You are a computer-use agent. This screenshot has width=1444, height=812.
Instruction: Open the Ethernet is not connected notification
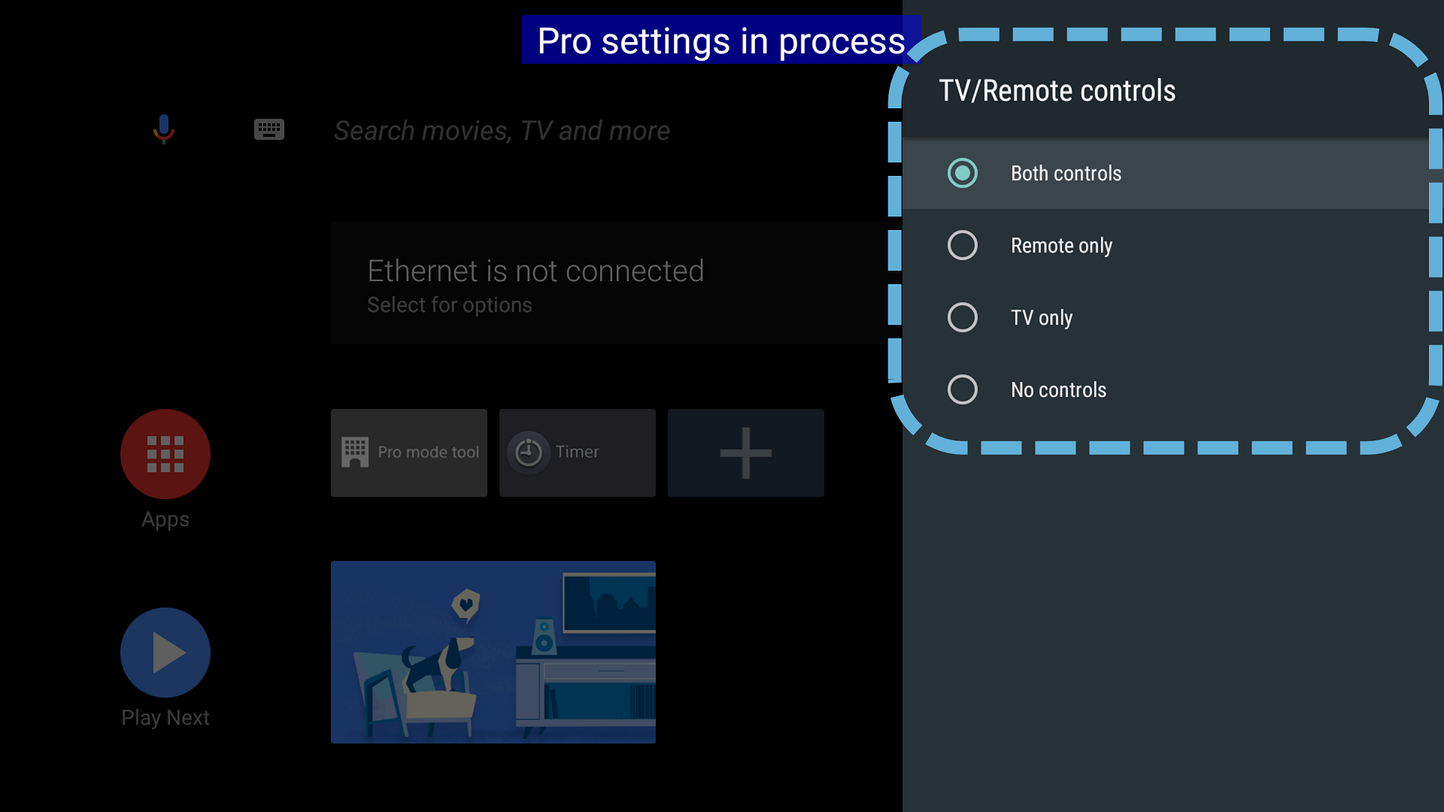pos(535,283)
